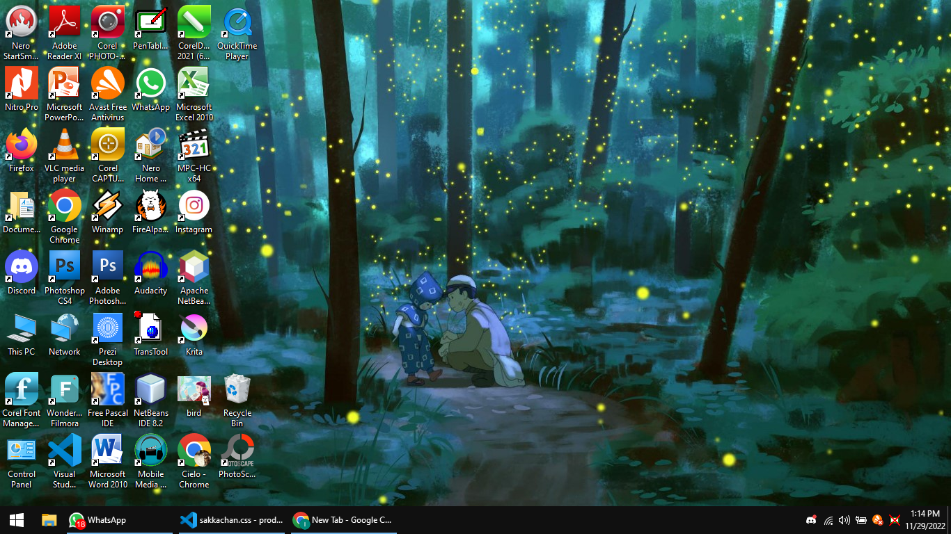
Task: Switch to sakkachan.css VS Code taskbar window
Action: pos(231,520)
